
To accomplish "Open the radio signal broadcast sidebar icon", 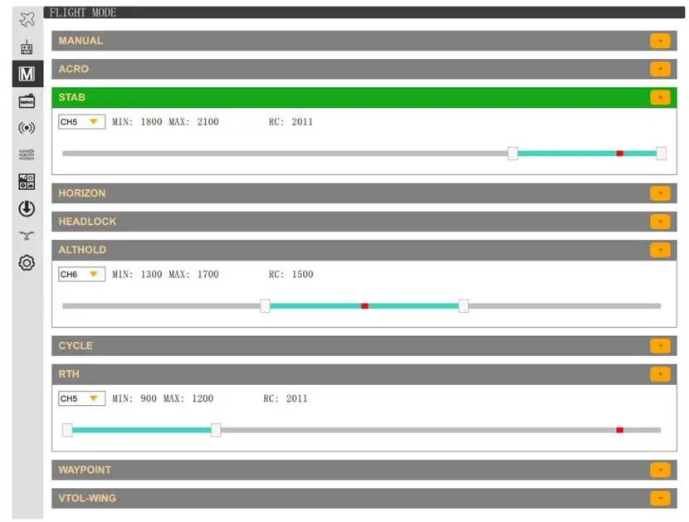I will click(x=27, y=128).
